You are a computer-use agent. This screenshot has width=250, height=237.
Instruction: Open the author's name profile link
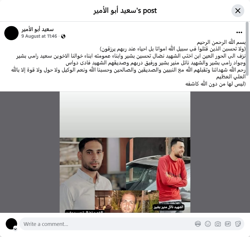point(37,29)
